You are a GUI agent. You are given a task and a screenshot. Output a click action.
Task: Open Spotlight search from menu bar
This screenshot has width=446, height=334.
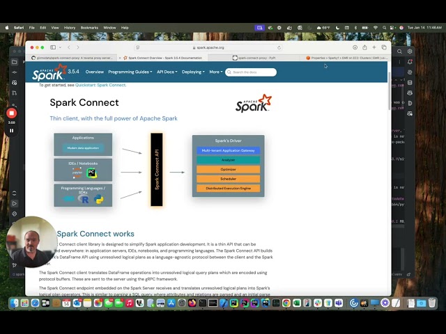384,28
